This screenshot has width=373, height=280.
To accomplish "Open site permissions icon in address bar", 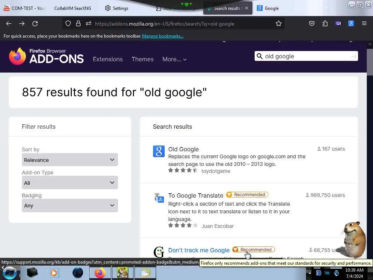I will 89,24.
